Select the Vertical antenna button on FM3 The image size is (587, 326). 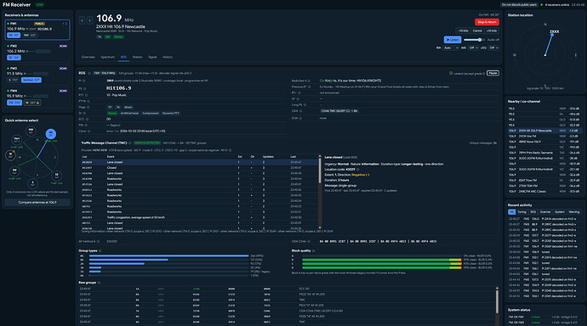tap(31, 80)
